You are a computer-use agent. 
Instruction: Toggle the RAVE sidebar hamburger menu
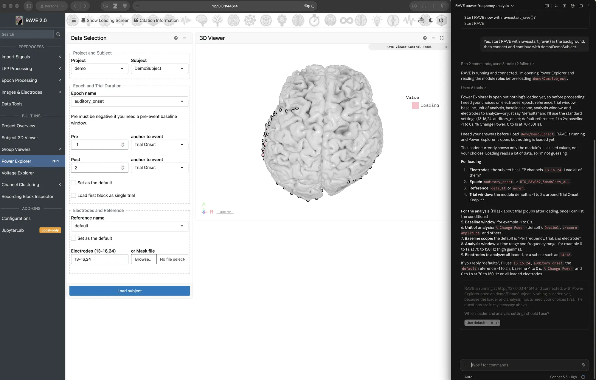click(x=74, y=20)
